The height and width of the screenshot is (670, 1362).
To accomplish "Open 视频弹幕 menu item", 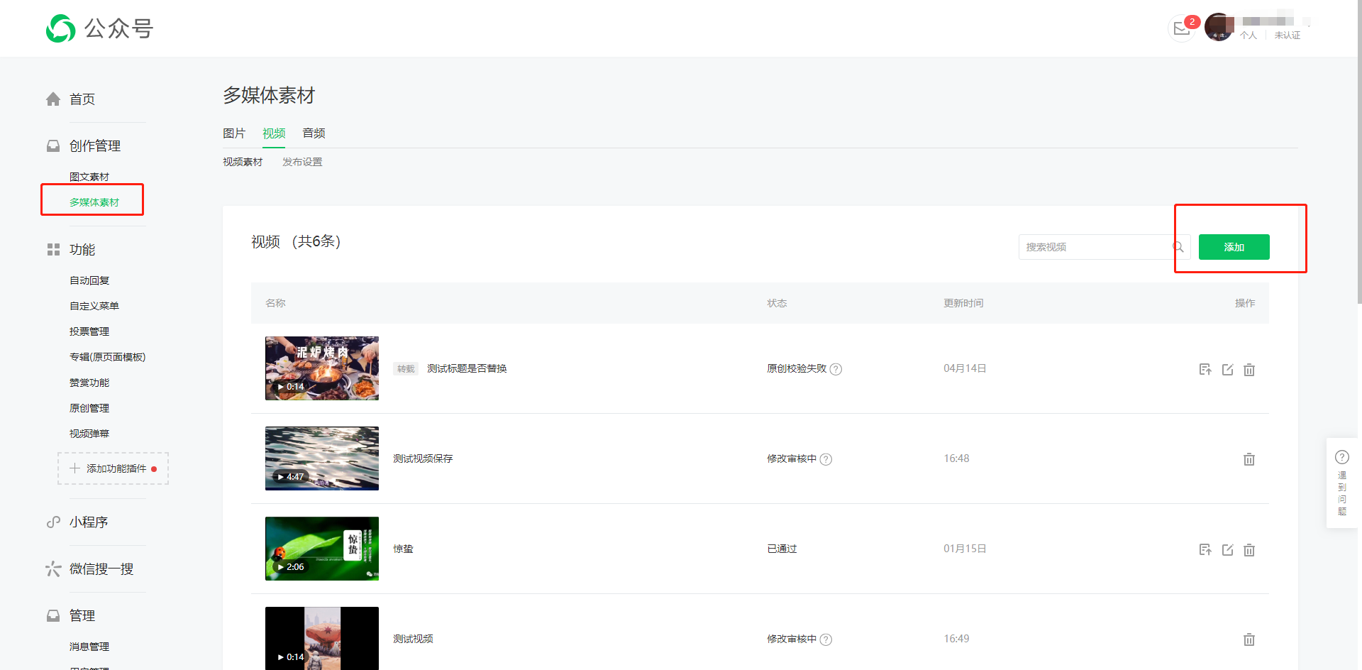I will 89,434.
